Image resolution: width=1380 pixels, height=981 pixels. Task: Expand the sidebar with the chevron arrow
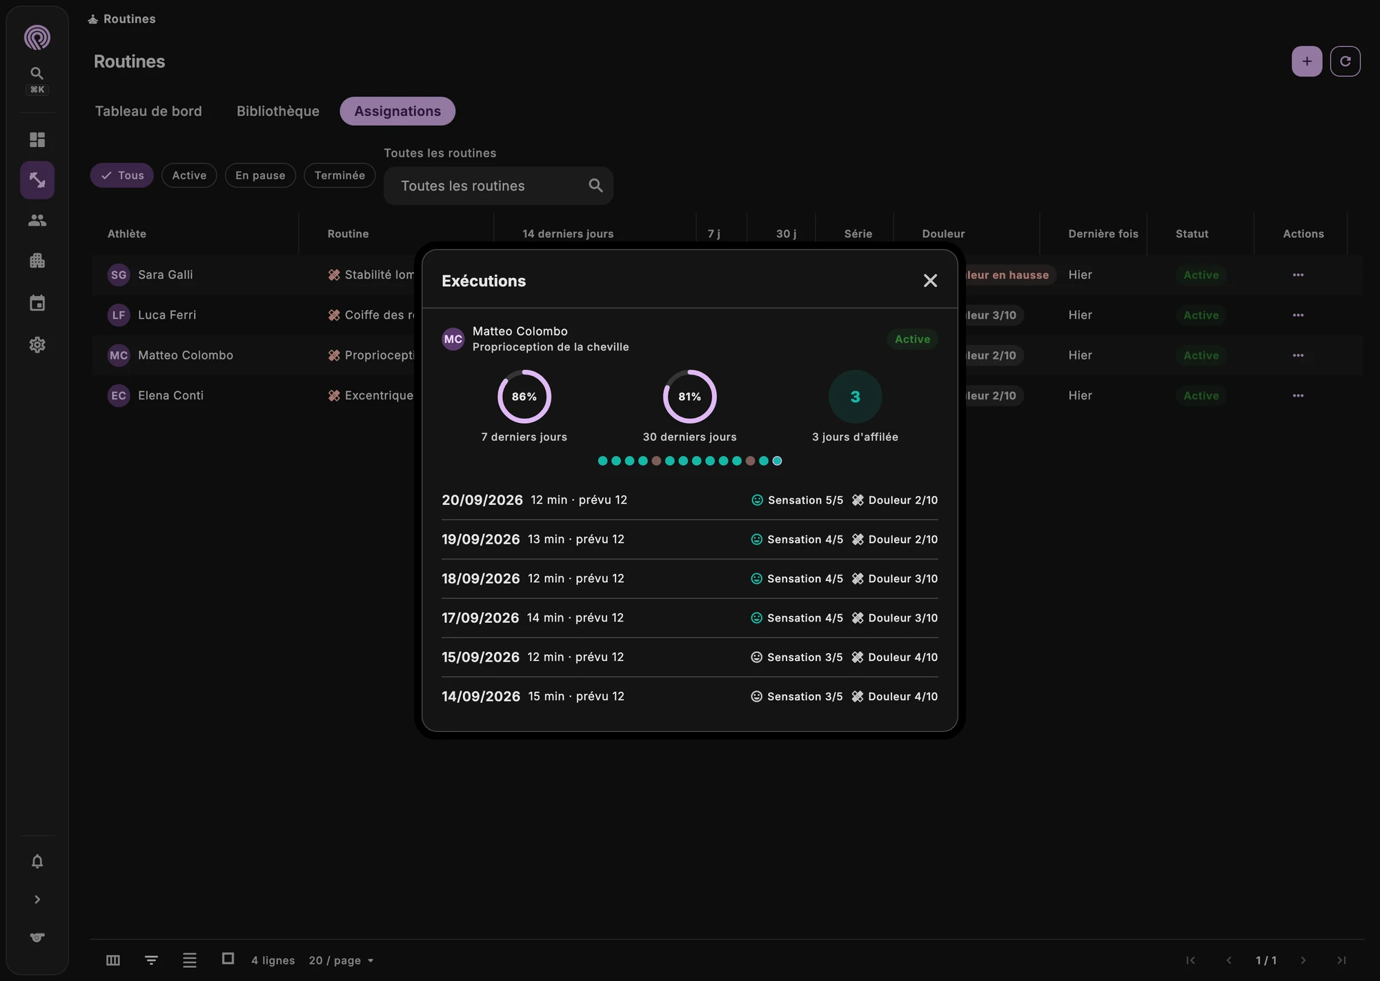(x=37, y=900)
